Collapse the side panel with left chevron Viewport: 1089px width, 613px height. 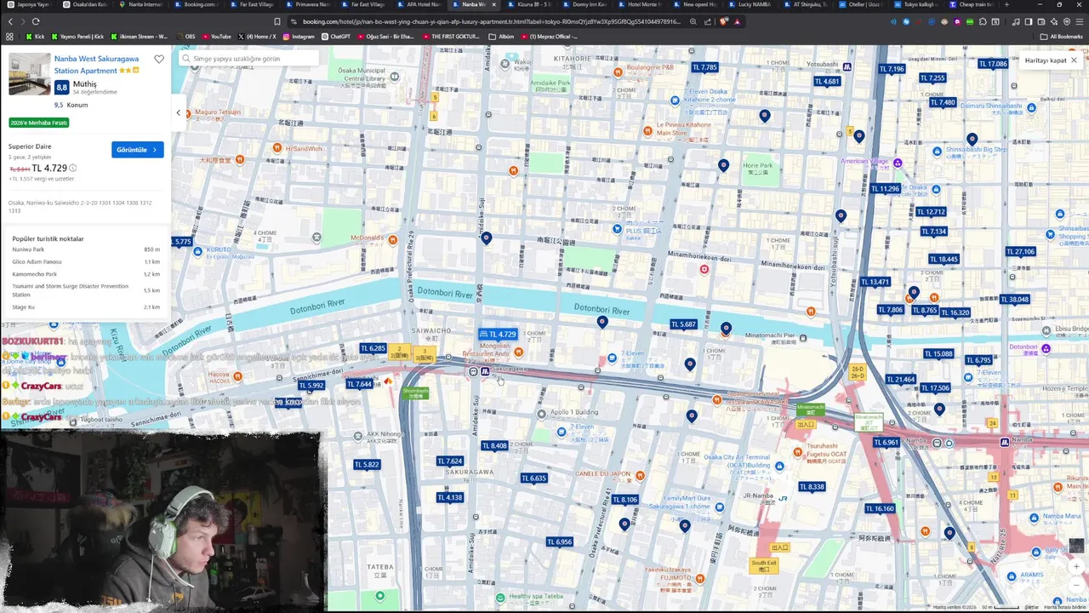[x=179, y=112]
